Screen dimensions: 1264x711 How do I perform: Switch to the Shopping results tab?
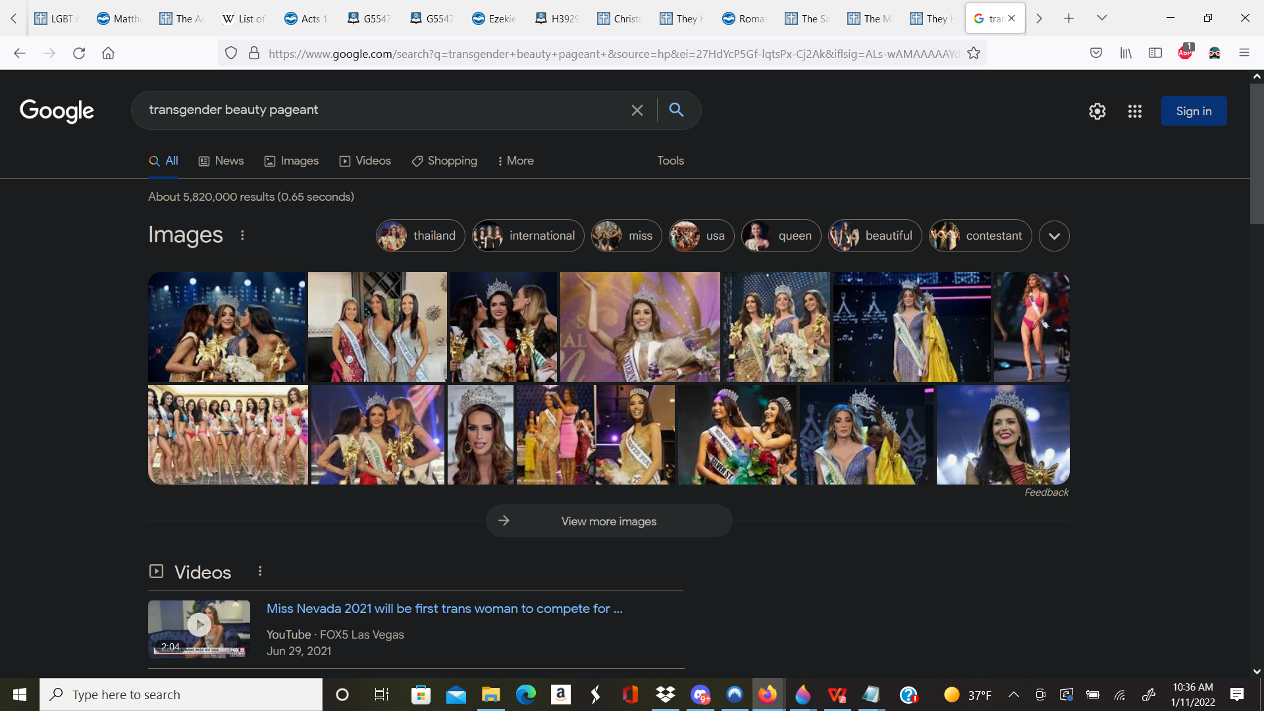[x=444, y=161]
